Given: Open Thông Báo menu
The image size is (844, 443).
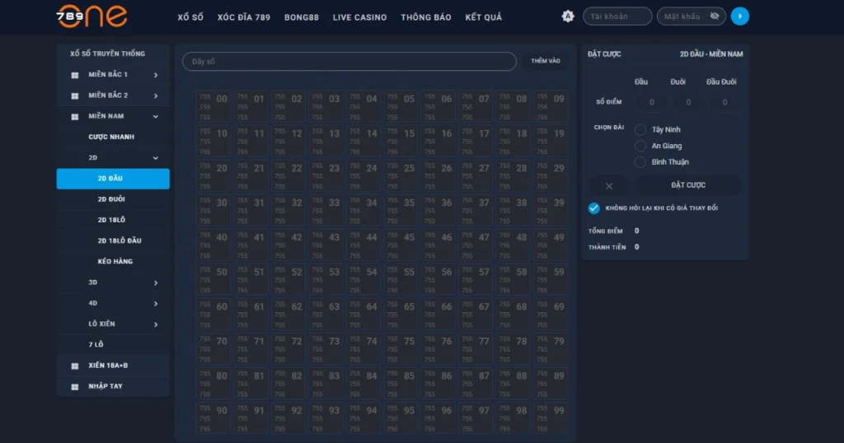Looking at the screenshot, I should [x=426, y=17].
